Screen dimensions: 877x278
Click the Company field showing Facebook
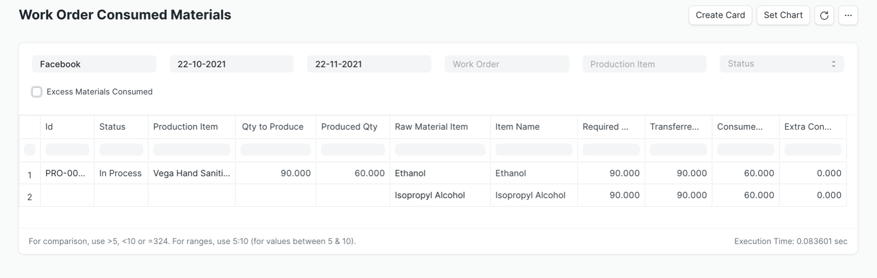[x=94, y=64]
